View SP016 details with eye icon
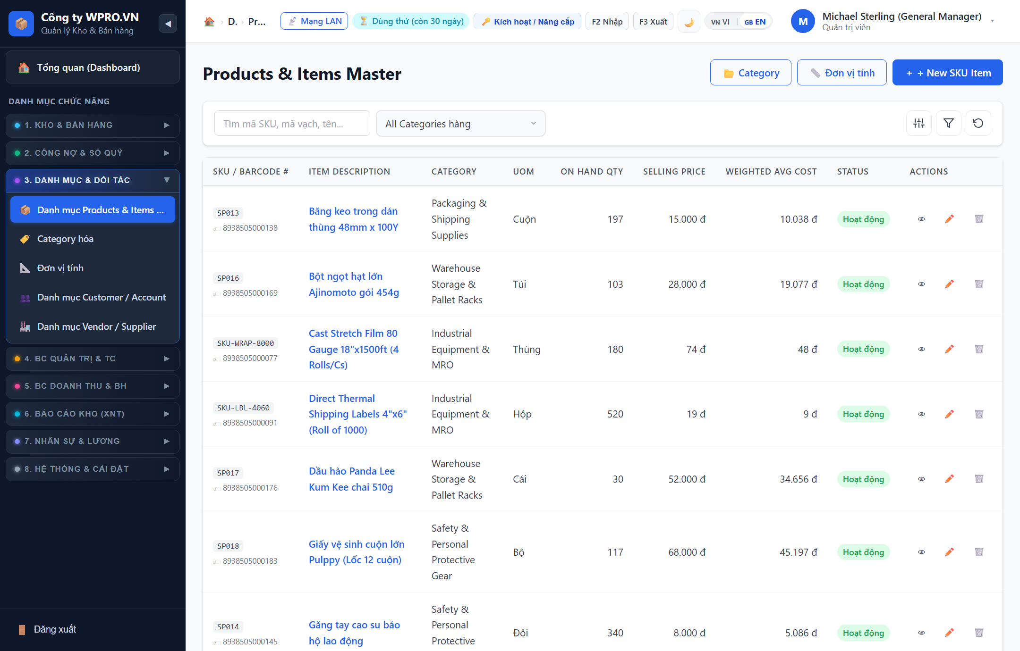1020x651 pixels. point(921,284)
